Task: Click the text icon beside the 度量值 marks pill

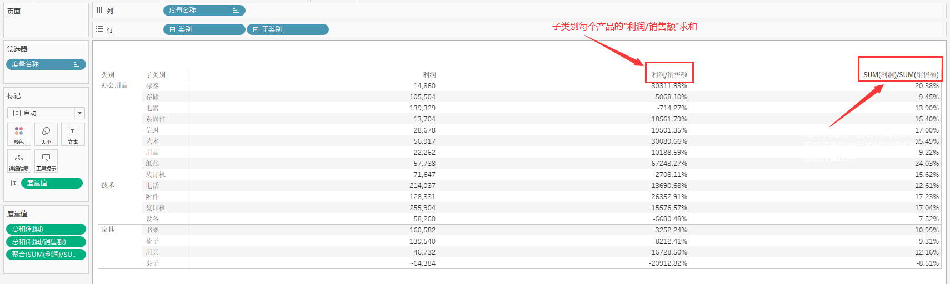Action: (15, 183)
